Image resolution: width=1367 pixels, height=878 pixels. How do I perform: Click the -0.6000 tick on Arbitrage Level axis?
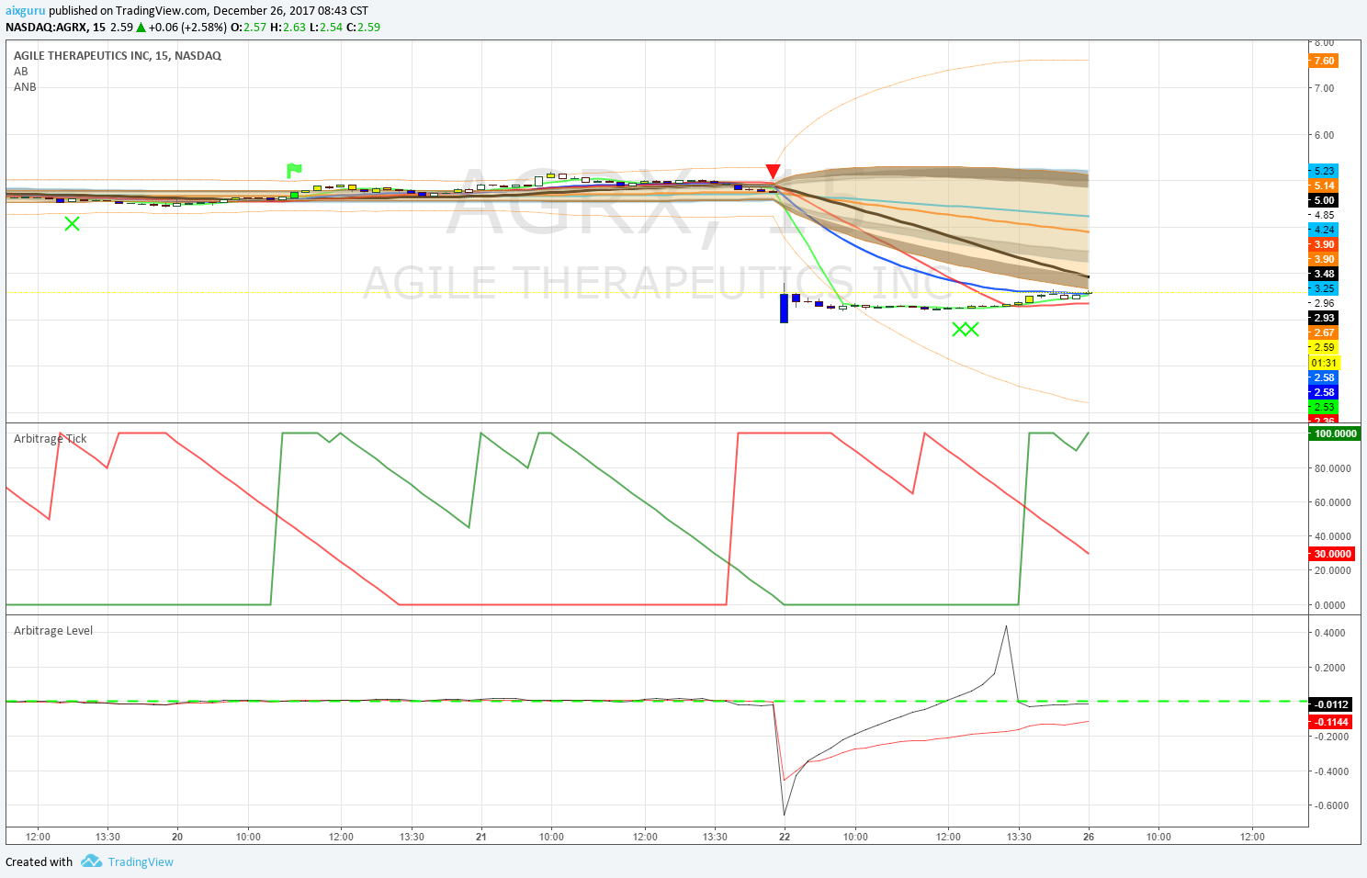pyautogui.click(x=1330, y=805)
